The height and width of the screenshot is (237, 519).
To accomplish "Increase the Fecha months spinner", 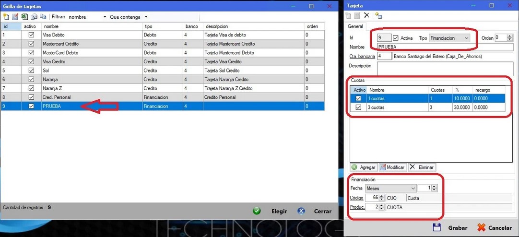I will (x=434, y=186).
